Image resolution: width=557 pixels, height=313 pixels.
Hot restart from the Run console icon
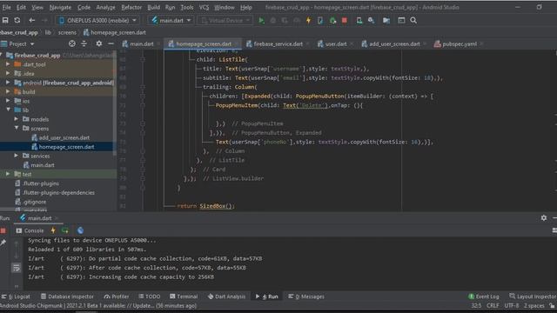click(x=65, y=230)
